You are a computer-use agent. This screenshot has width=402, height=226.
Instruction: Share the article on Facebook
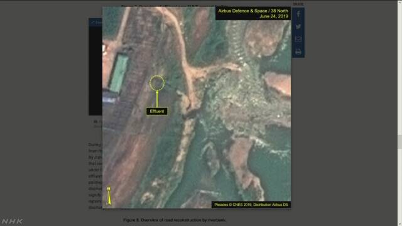coord(298,14)
